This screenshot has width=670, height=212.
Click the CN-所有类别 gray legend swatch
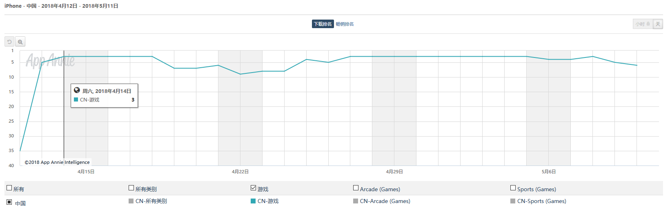[131, 201]
